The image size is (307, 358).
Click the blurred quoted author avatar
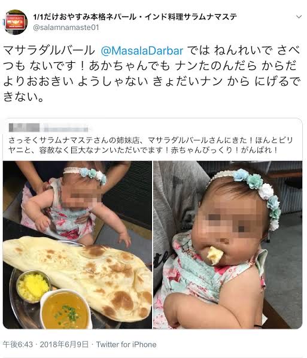pos(24,128)
